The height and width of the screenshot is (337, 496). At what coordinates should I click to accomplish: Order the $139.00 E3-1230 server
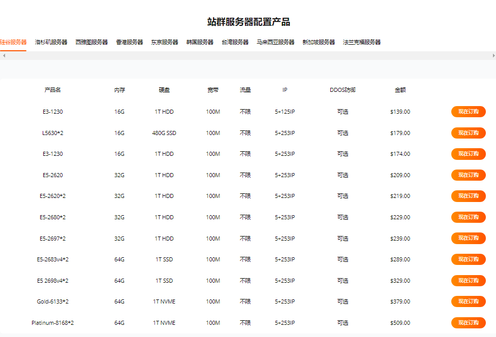(468, 112)
